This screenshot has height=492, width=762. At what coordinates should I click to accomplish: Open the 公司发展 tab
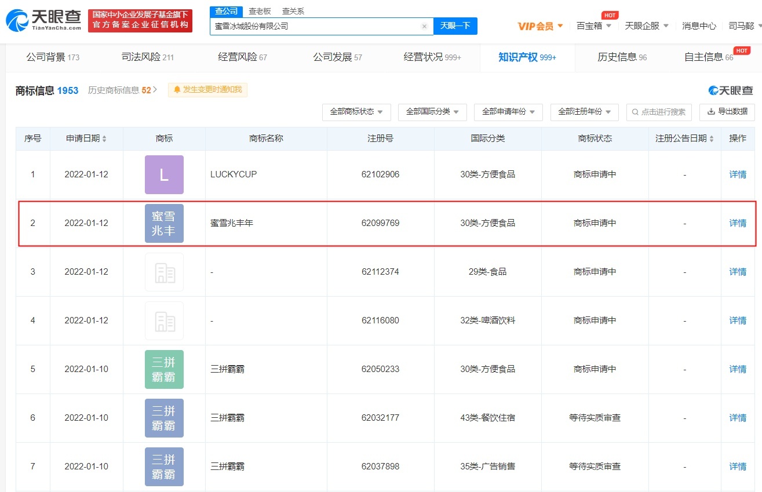coord(338,57)
